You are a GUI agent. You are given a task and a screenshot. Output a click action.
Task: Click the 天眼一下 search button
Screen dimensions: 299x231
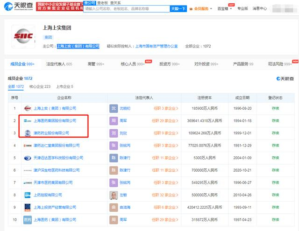pos(178,9)
